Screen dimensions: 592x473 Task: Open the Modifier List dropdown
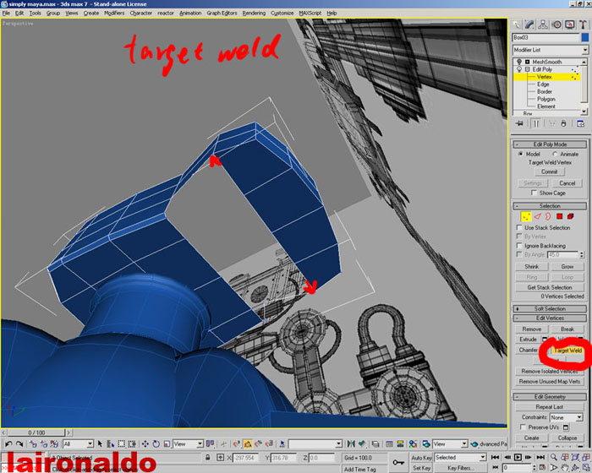pyautogui.click(x=550, y=50)
